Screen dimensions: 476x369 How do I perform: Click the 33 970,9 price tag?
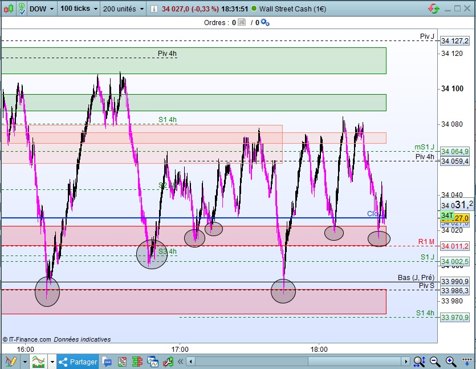point(455,317)
